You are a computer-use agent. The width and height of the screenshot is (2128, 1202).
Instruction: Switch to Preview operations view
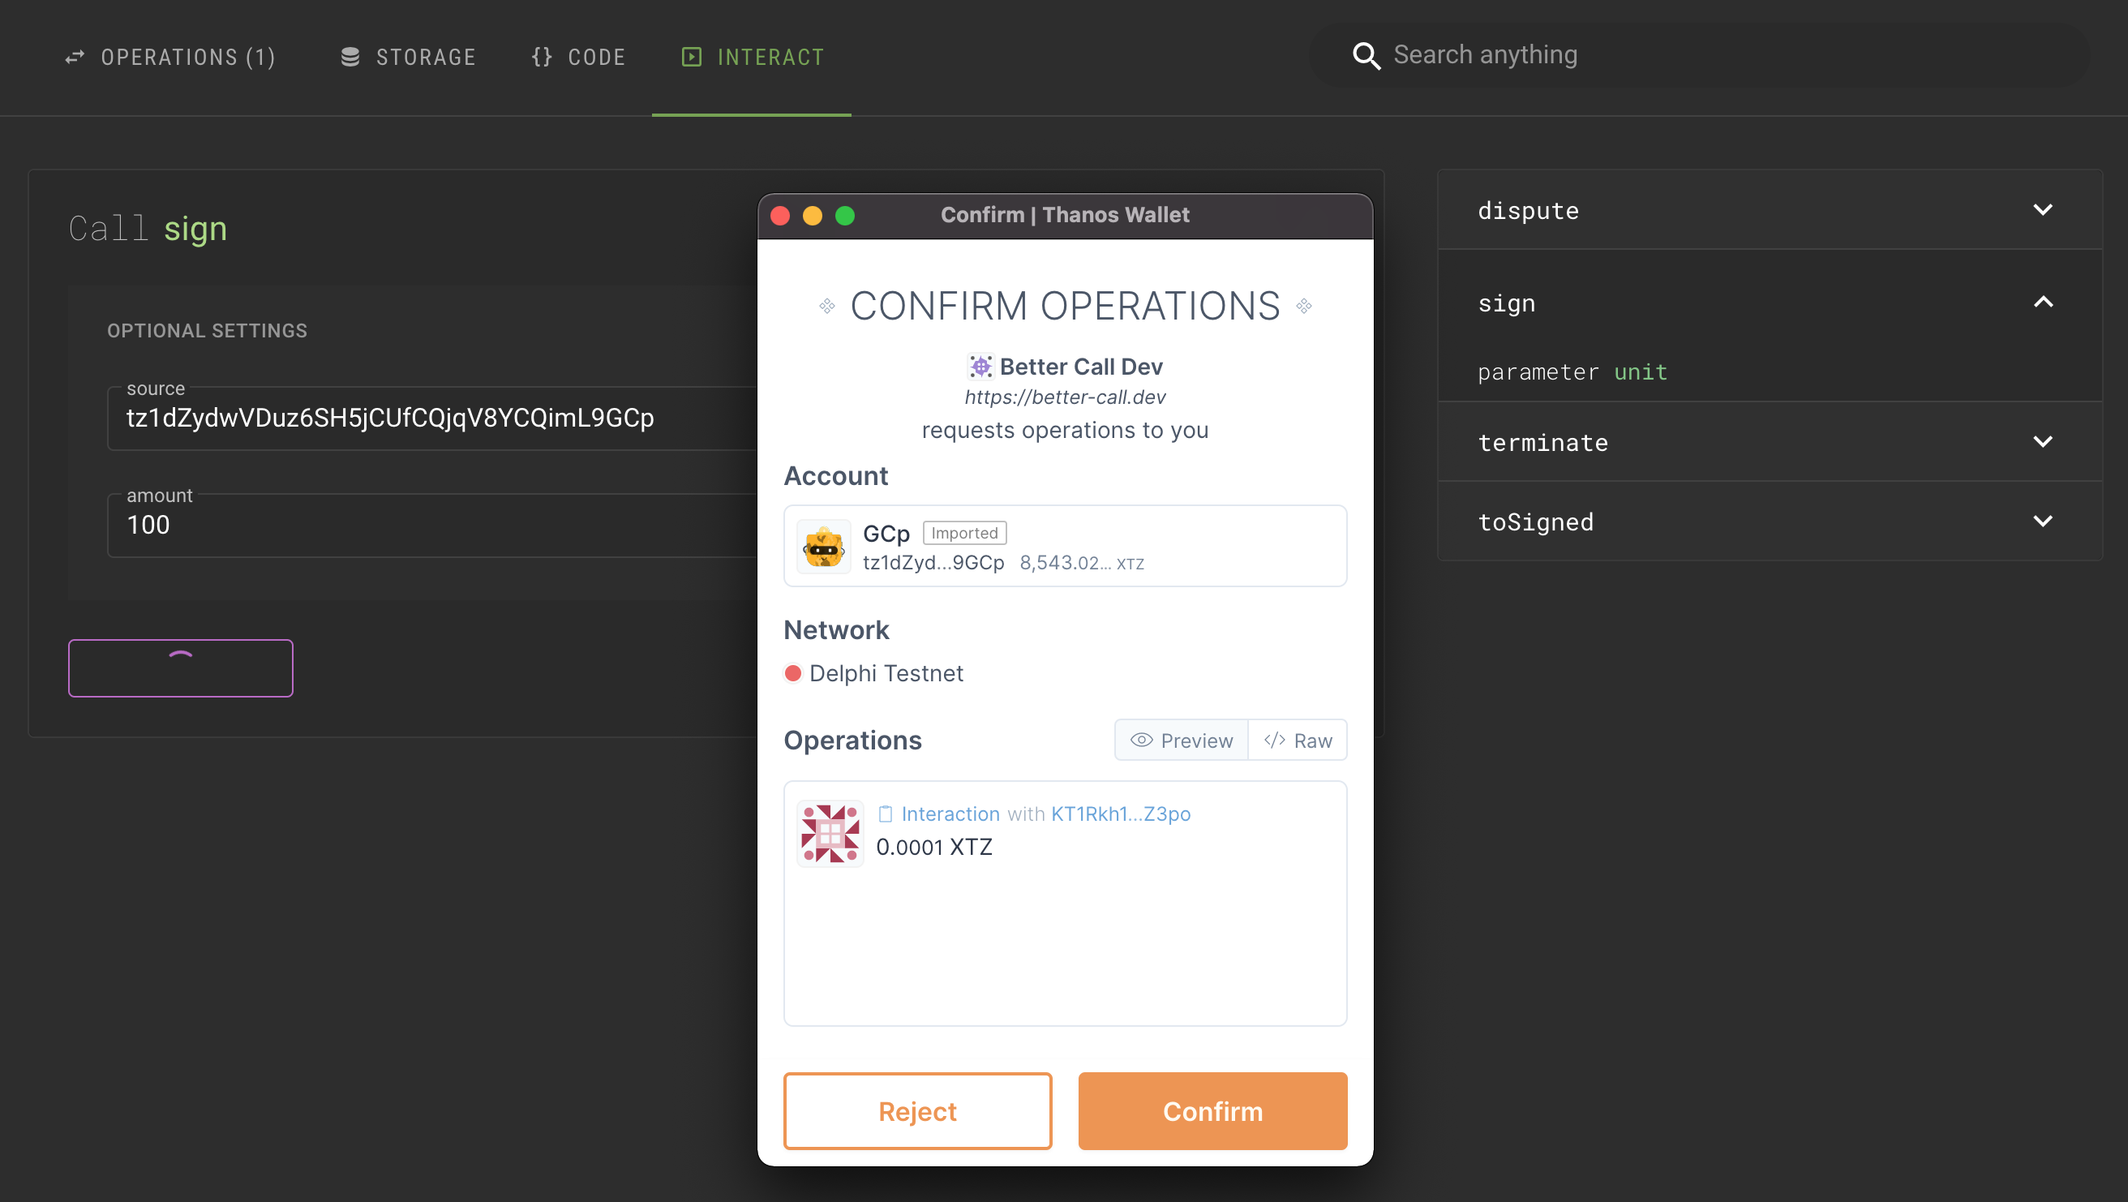[x=1182, y=741]
